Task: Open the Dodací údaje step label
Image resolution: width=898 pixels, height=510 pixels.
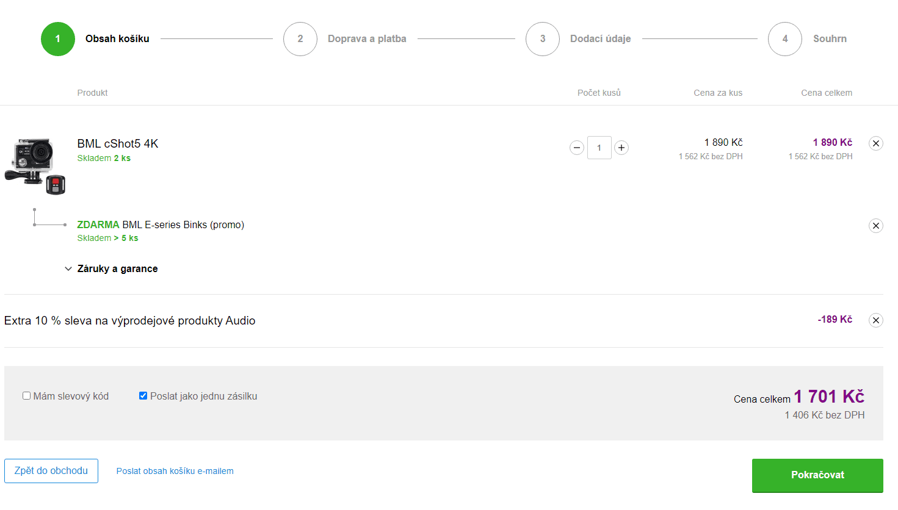Action: (601, 38)
